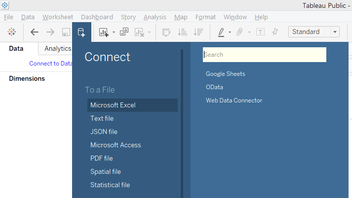Click the Redo forward arrow
Screen dimensions: 352x198
tap(50, 32)
